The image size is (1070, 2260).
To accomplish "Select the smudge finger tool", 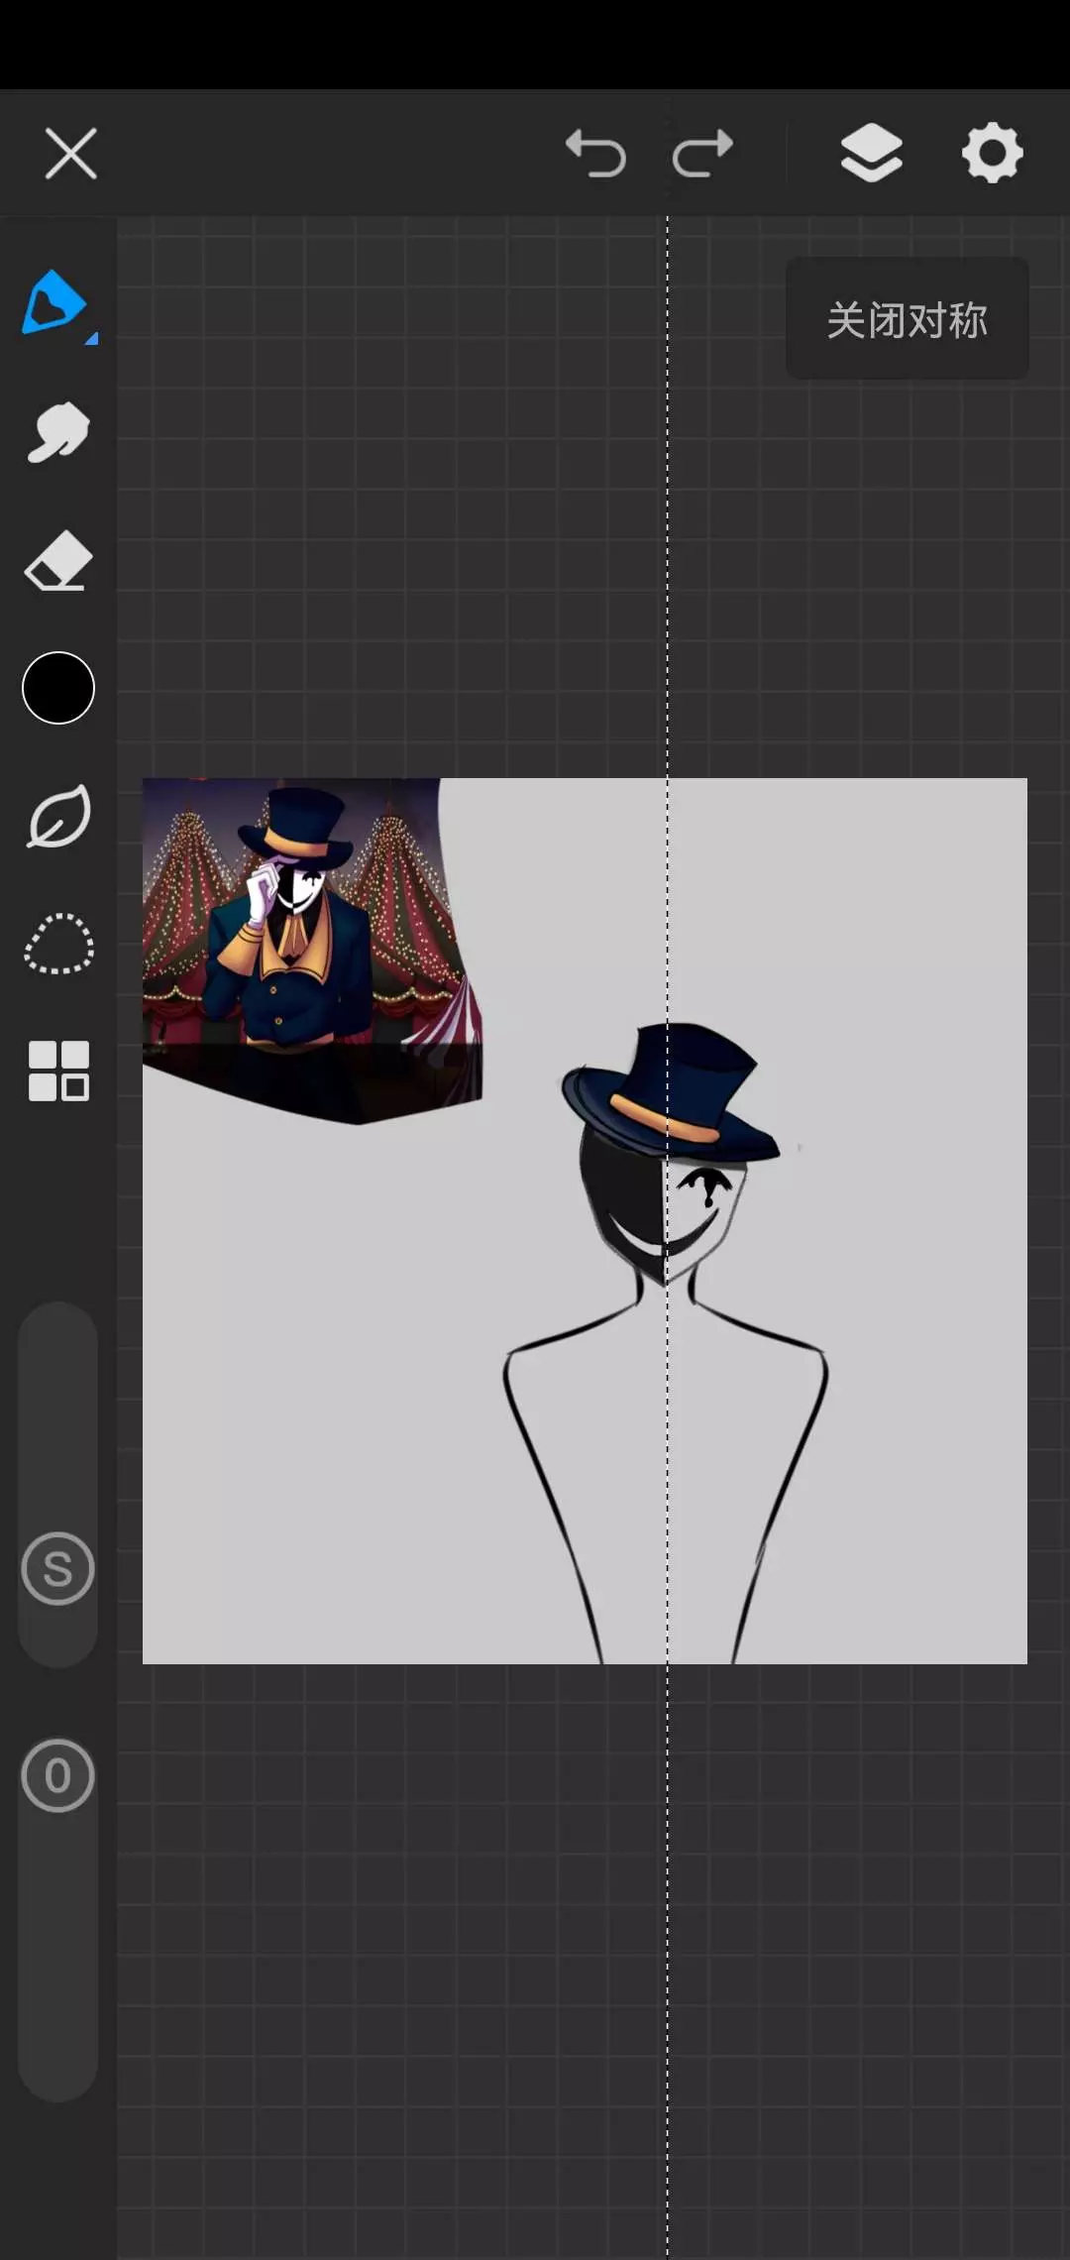I will pos(57,432).
